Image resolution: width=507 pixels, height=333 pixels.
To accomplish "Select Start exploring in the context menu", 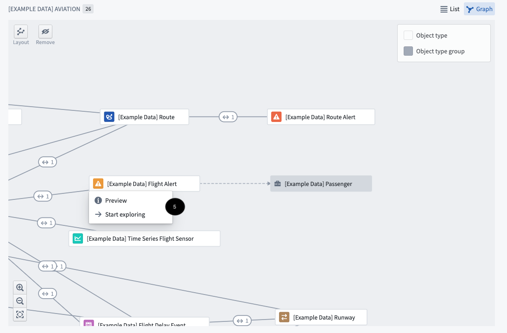I will coord(131,215).
